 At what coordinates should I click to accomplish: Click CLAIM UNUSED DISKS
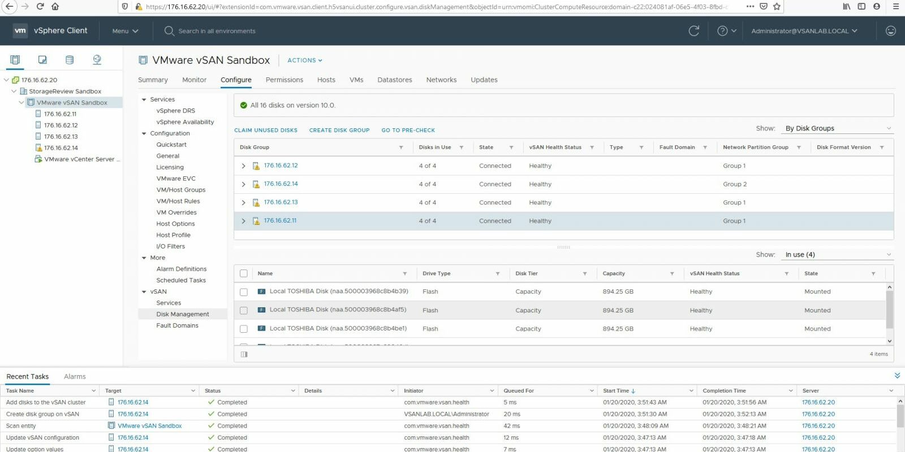(266, 131)
